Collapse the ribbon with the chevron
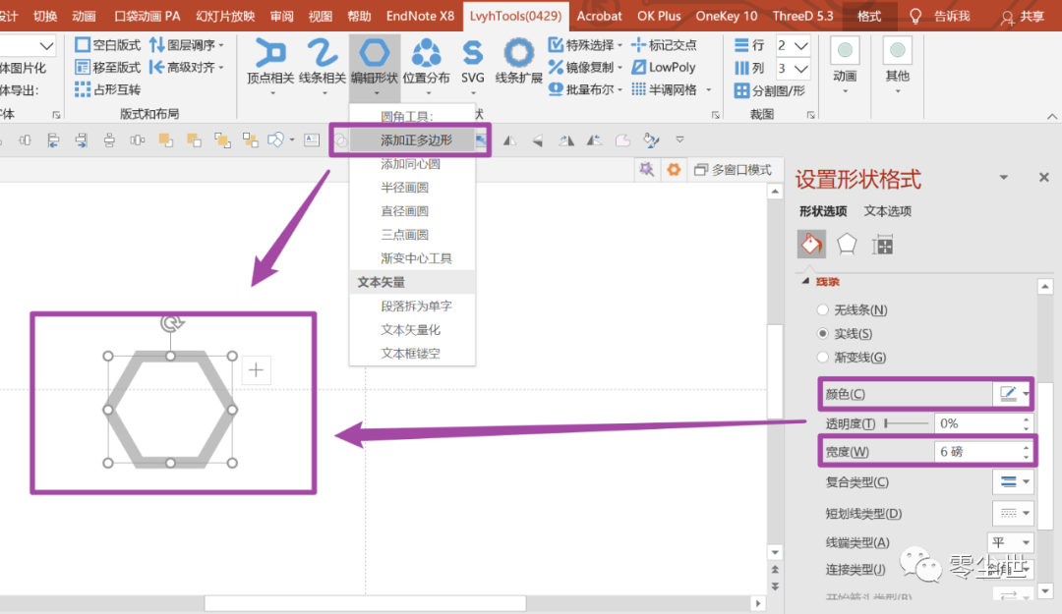1062x614 pixels. pyautogui.click(x=1052, y=117)
